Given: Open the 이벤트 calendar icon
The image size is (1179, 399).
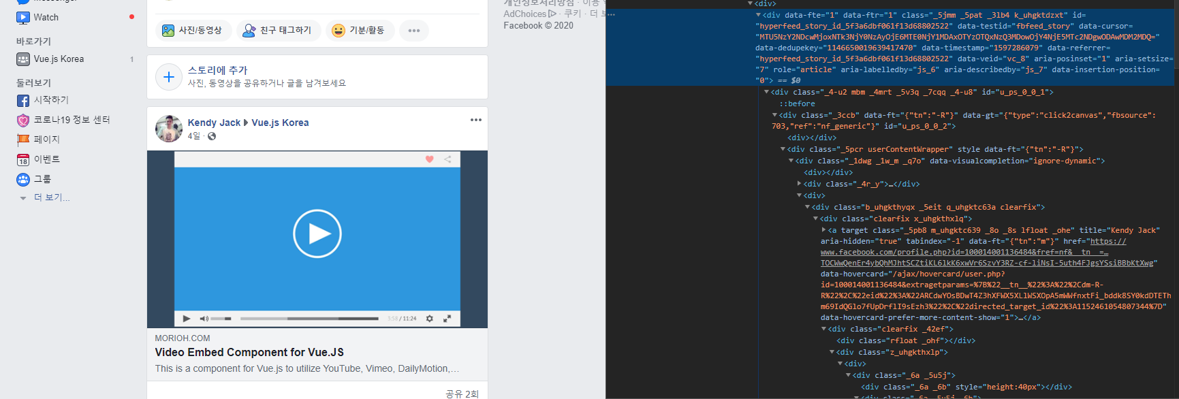Looking at the screenshot, I should tap(23, 160).
